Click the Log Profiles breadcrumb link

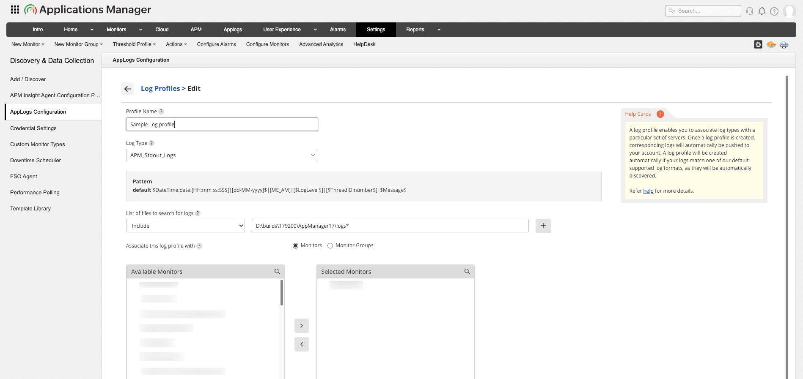(160, 89)
